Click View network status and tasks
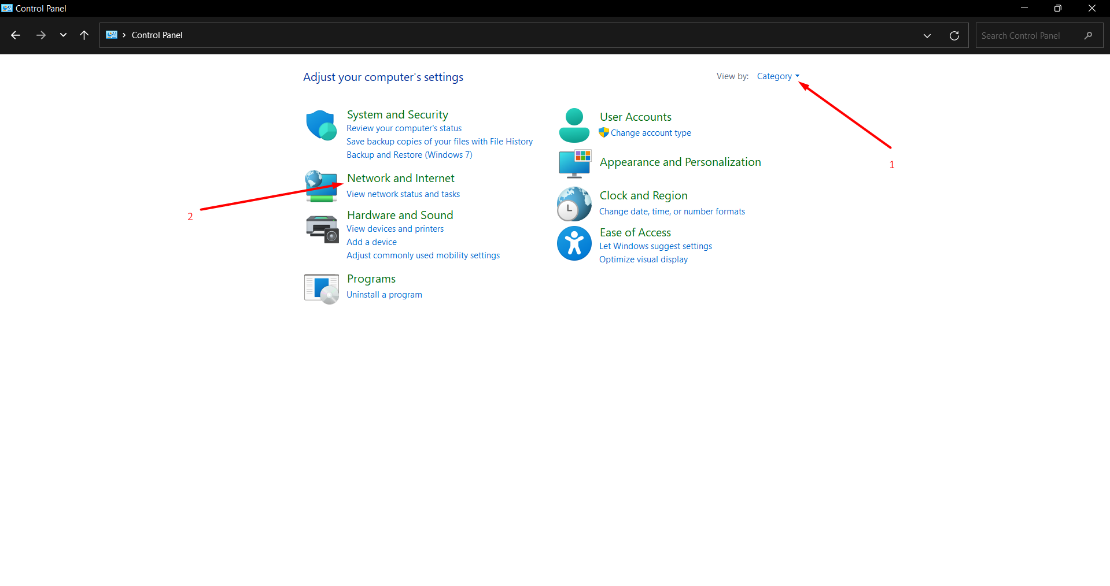The width and height of the screenshot is (1110, 586). [403, 194]
